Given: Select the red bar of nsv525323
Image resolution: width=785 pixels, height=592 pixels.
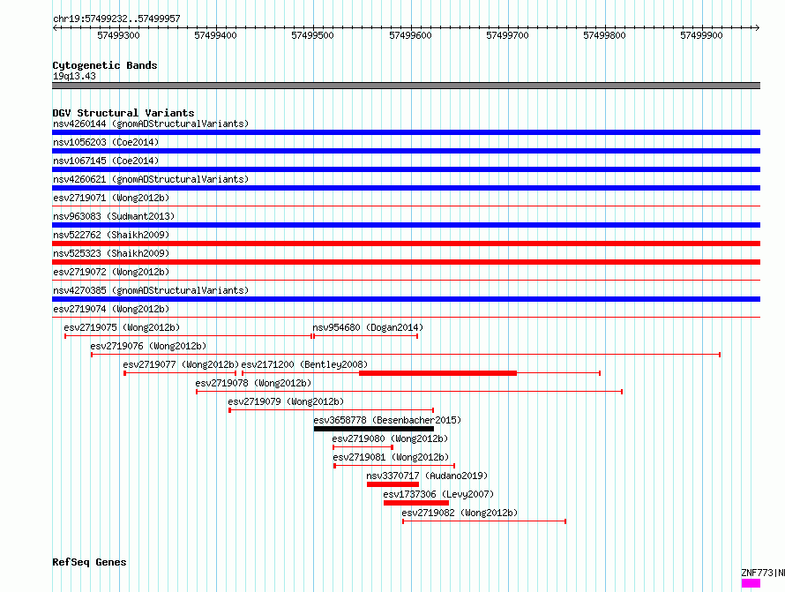Looking at the screenshot, I should tap(406, 262).
